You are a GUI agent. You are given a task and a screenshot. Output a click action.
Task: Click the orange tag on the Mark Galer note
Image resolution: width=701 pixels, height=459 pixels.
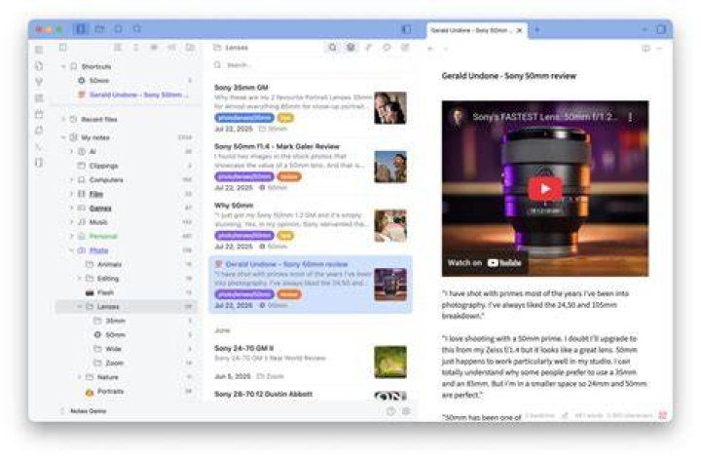(289, 176)
